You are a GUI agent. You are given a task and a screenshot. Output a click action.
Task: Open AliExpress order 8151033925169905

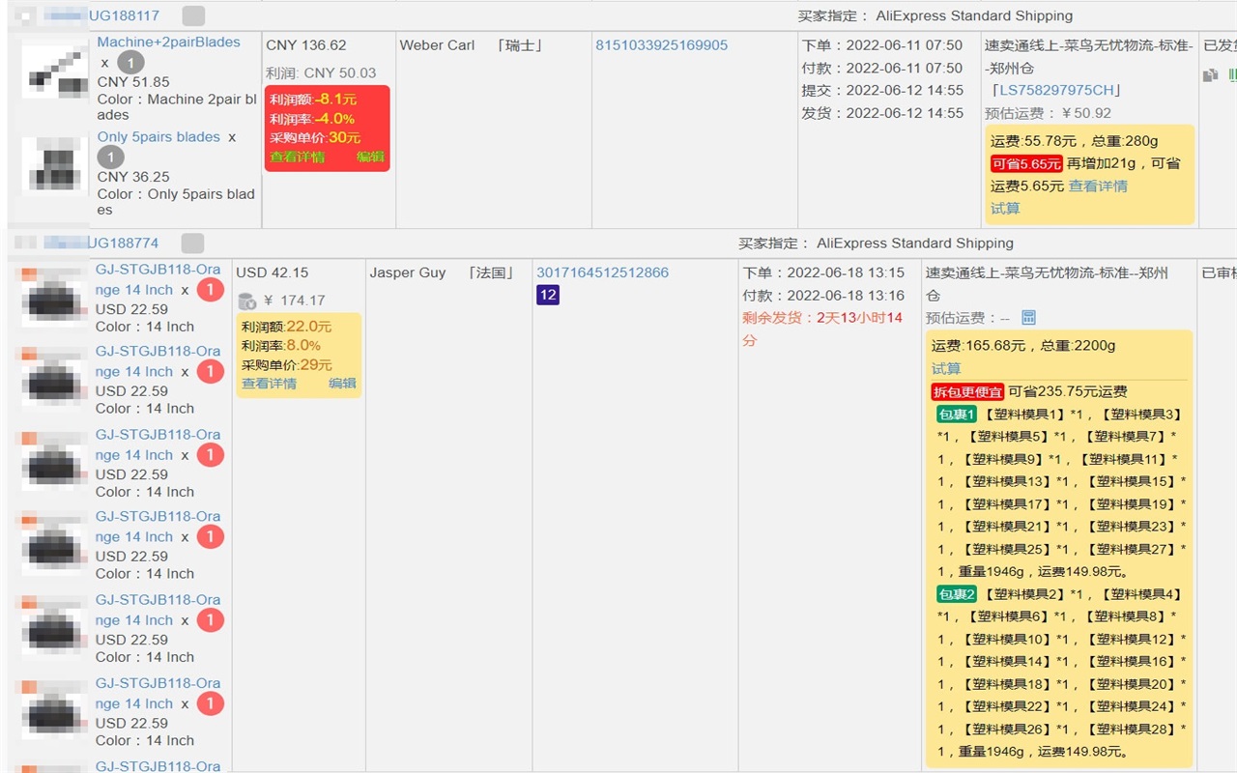coord(662,45)
